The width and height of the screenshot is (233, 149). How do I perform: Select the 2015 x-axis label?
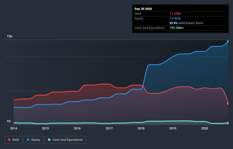(45, 128)
